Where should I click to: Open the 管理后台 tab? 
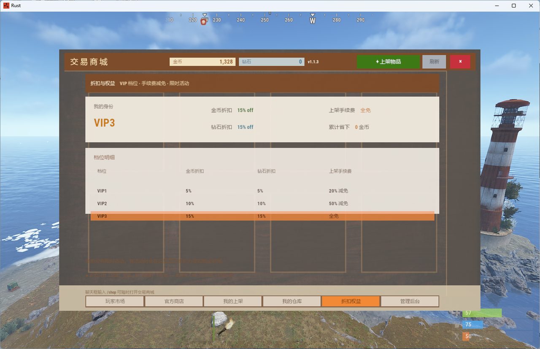click(x=410, y=301)
